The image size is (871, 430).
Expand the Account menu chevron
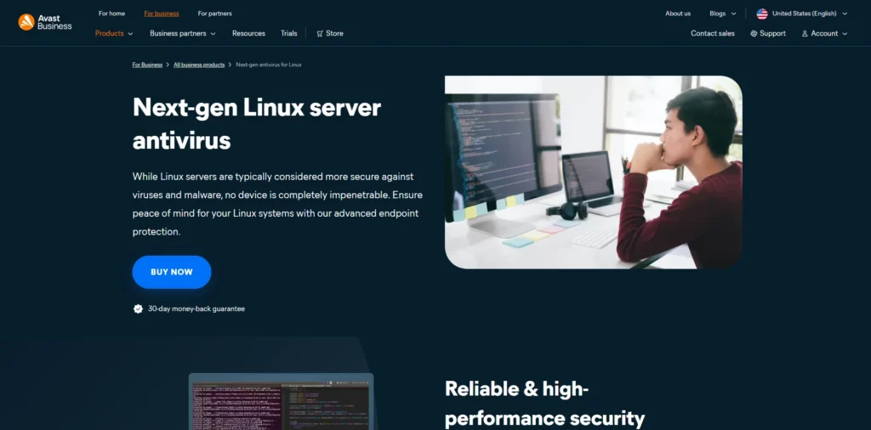pyautogui.click(x=845, y=34)
